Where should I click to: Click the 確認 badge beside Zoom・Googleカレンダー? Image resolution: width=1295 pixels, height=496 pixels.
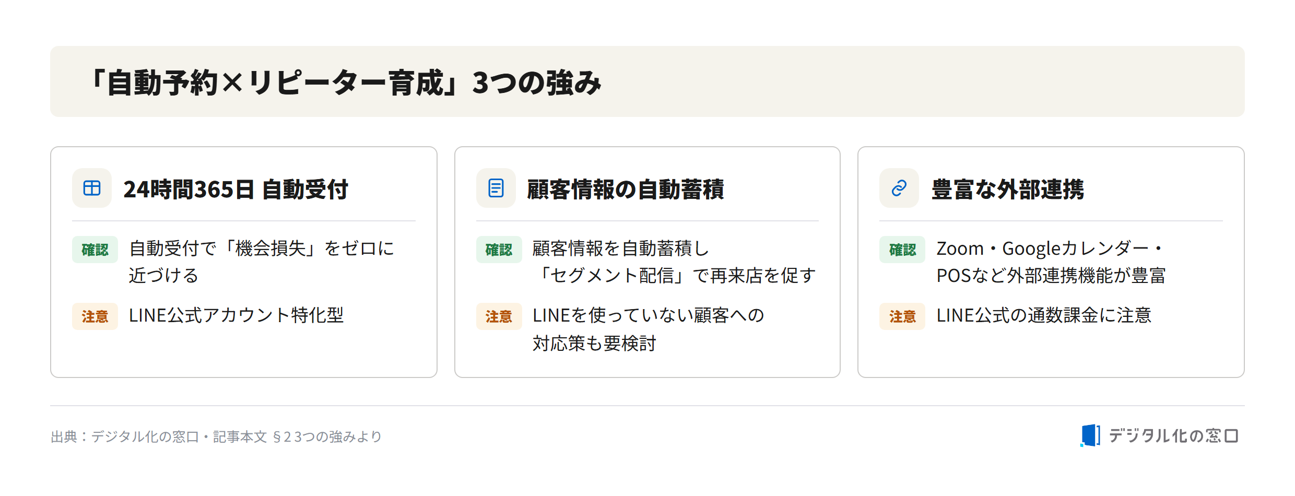[x=902, y=250]
